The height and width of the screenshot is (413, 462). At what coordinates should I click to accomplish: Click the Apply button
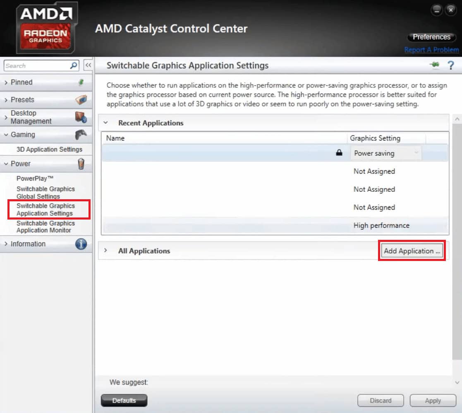pos(433,400)
